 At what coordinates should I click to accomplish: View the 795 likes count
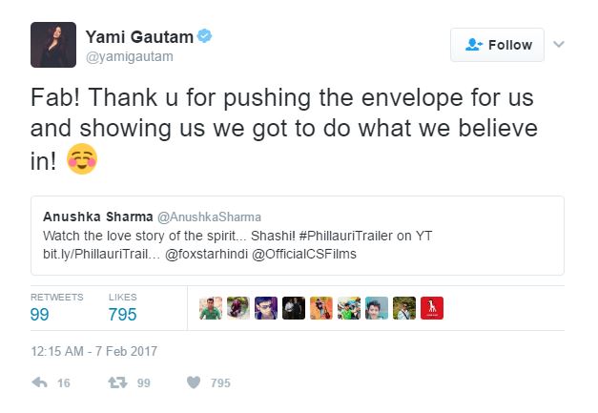tap(122, 314)
